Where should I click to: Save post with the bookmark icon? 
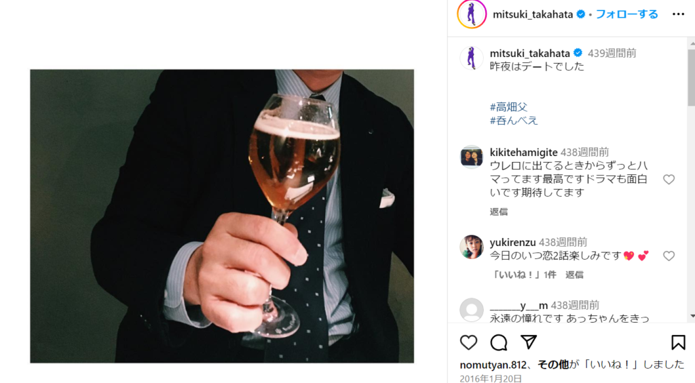point(678,342)
